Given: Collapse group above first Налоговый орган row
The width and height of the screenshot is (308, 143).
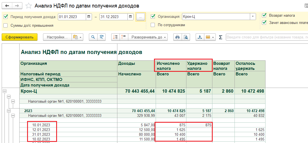Looking at the screenshot, I should click(9, 97).
